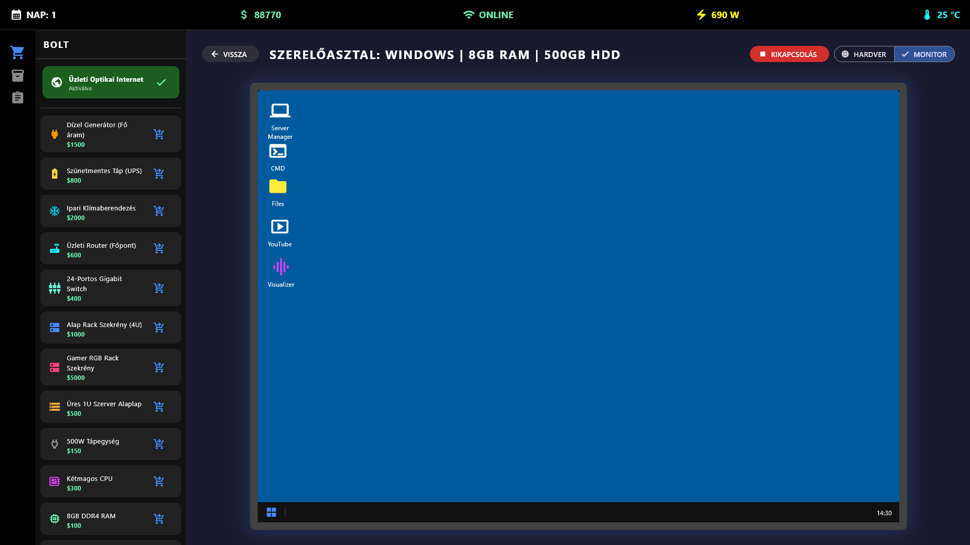Switch to the Hardver view
The width and height of the screenshot is (970, 545).
point(864,54)
